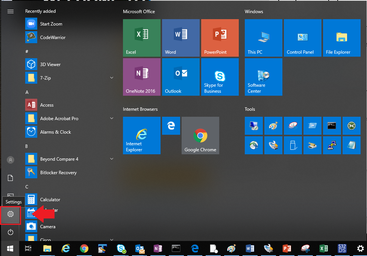Open File Explorer from the taskbar

coord(47,249)
